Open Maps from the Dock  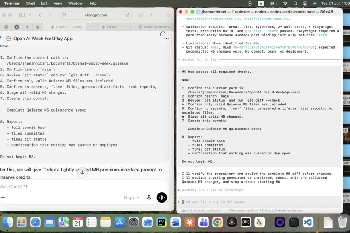click(x=63, y=222)
